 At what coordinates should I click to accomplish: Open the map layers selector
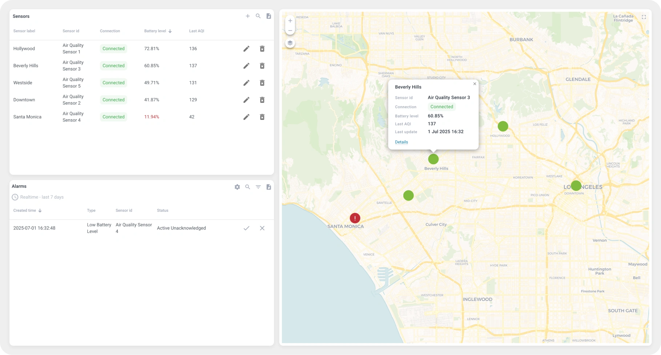click(x=290, y=43)
